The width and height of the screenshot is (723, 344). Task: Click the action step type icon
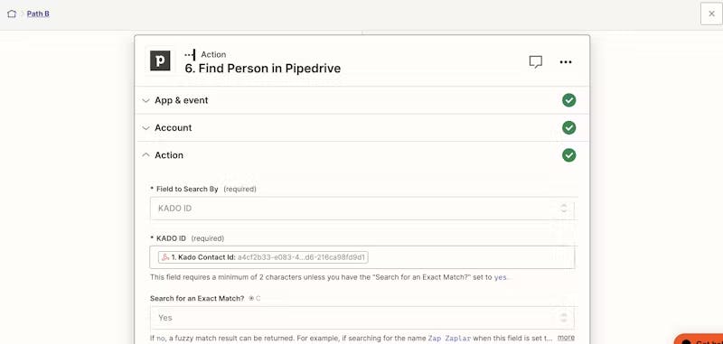tap(190, 54)
